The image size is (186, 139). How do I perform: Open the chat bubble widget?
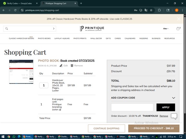174,116
